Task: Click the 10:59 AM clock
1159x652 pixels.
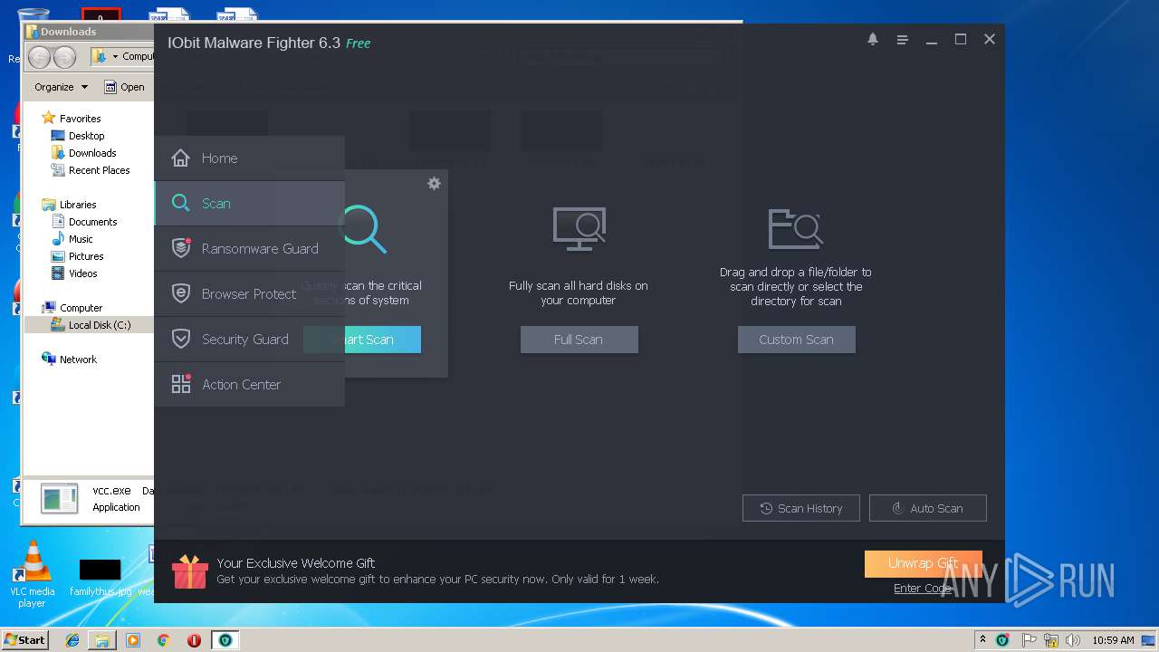Action: [x=1113, y=640]
